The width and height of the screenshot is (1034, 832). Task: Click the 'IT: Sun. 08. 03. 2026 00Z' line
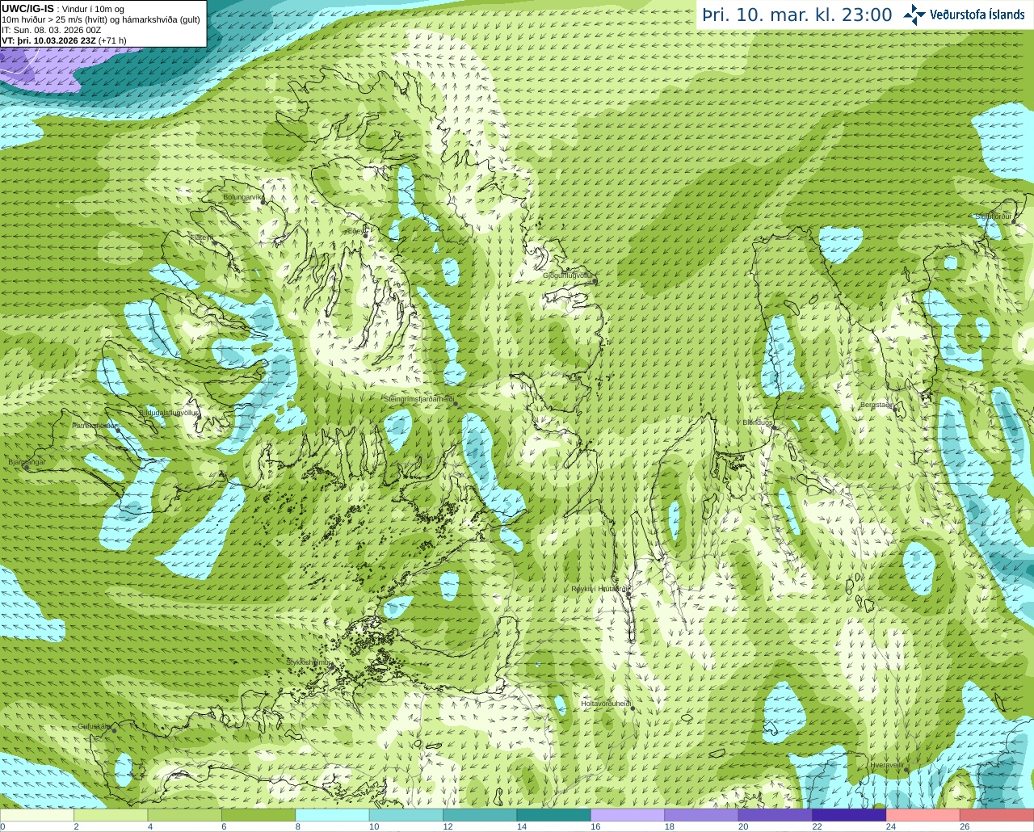(51, 30)
